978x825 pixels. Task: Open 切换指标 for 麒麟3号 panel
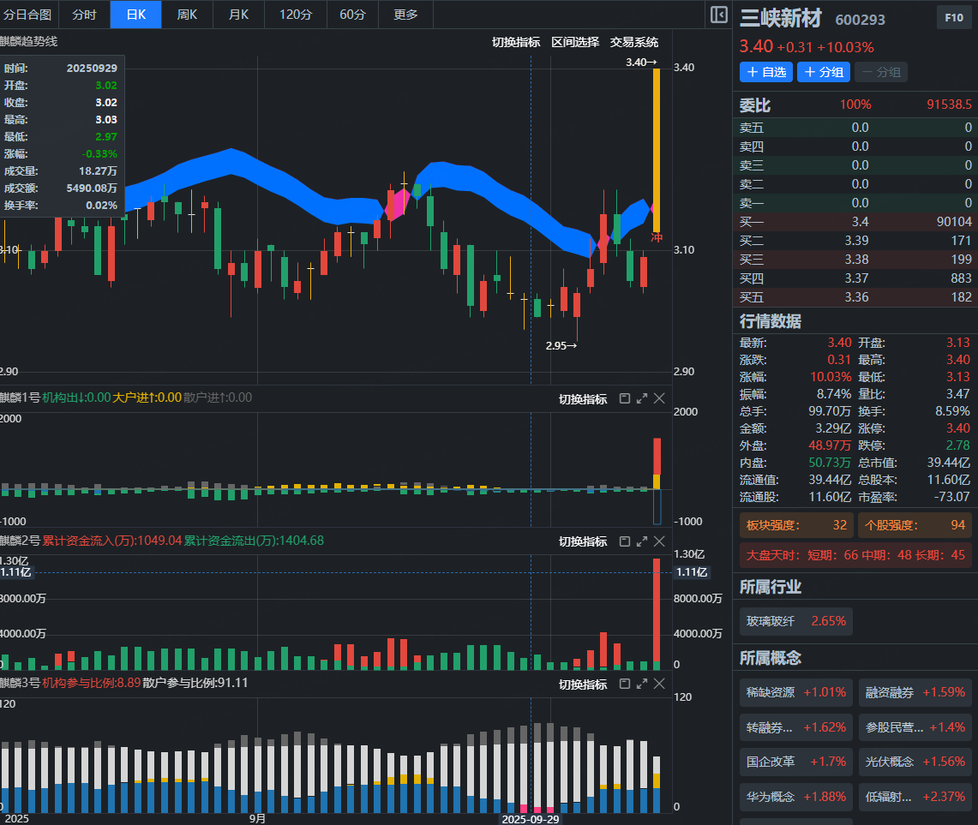[x=583, y=685]
